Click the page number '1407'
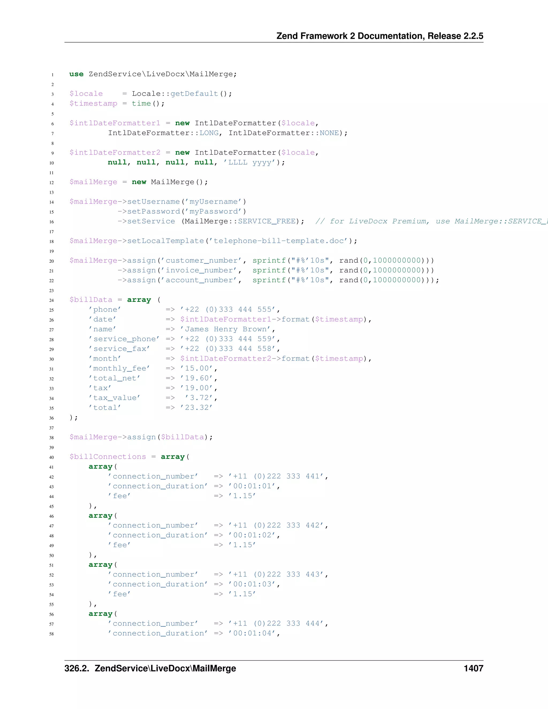Viewport: 548px width, 709px height. pyautogui.click(x=474, y=668)
